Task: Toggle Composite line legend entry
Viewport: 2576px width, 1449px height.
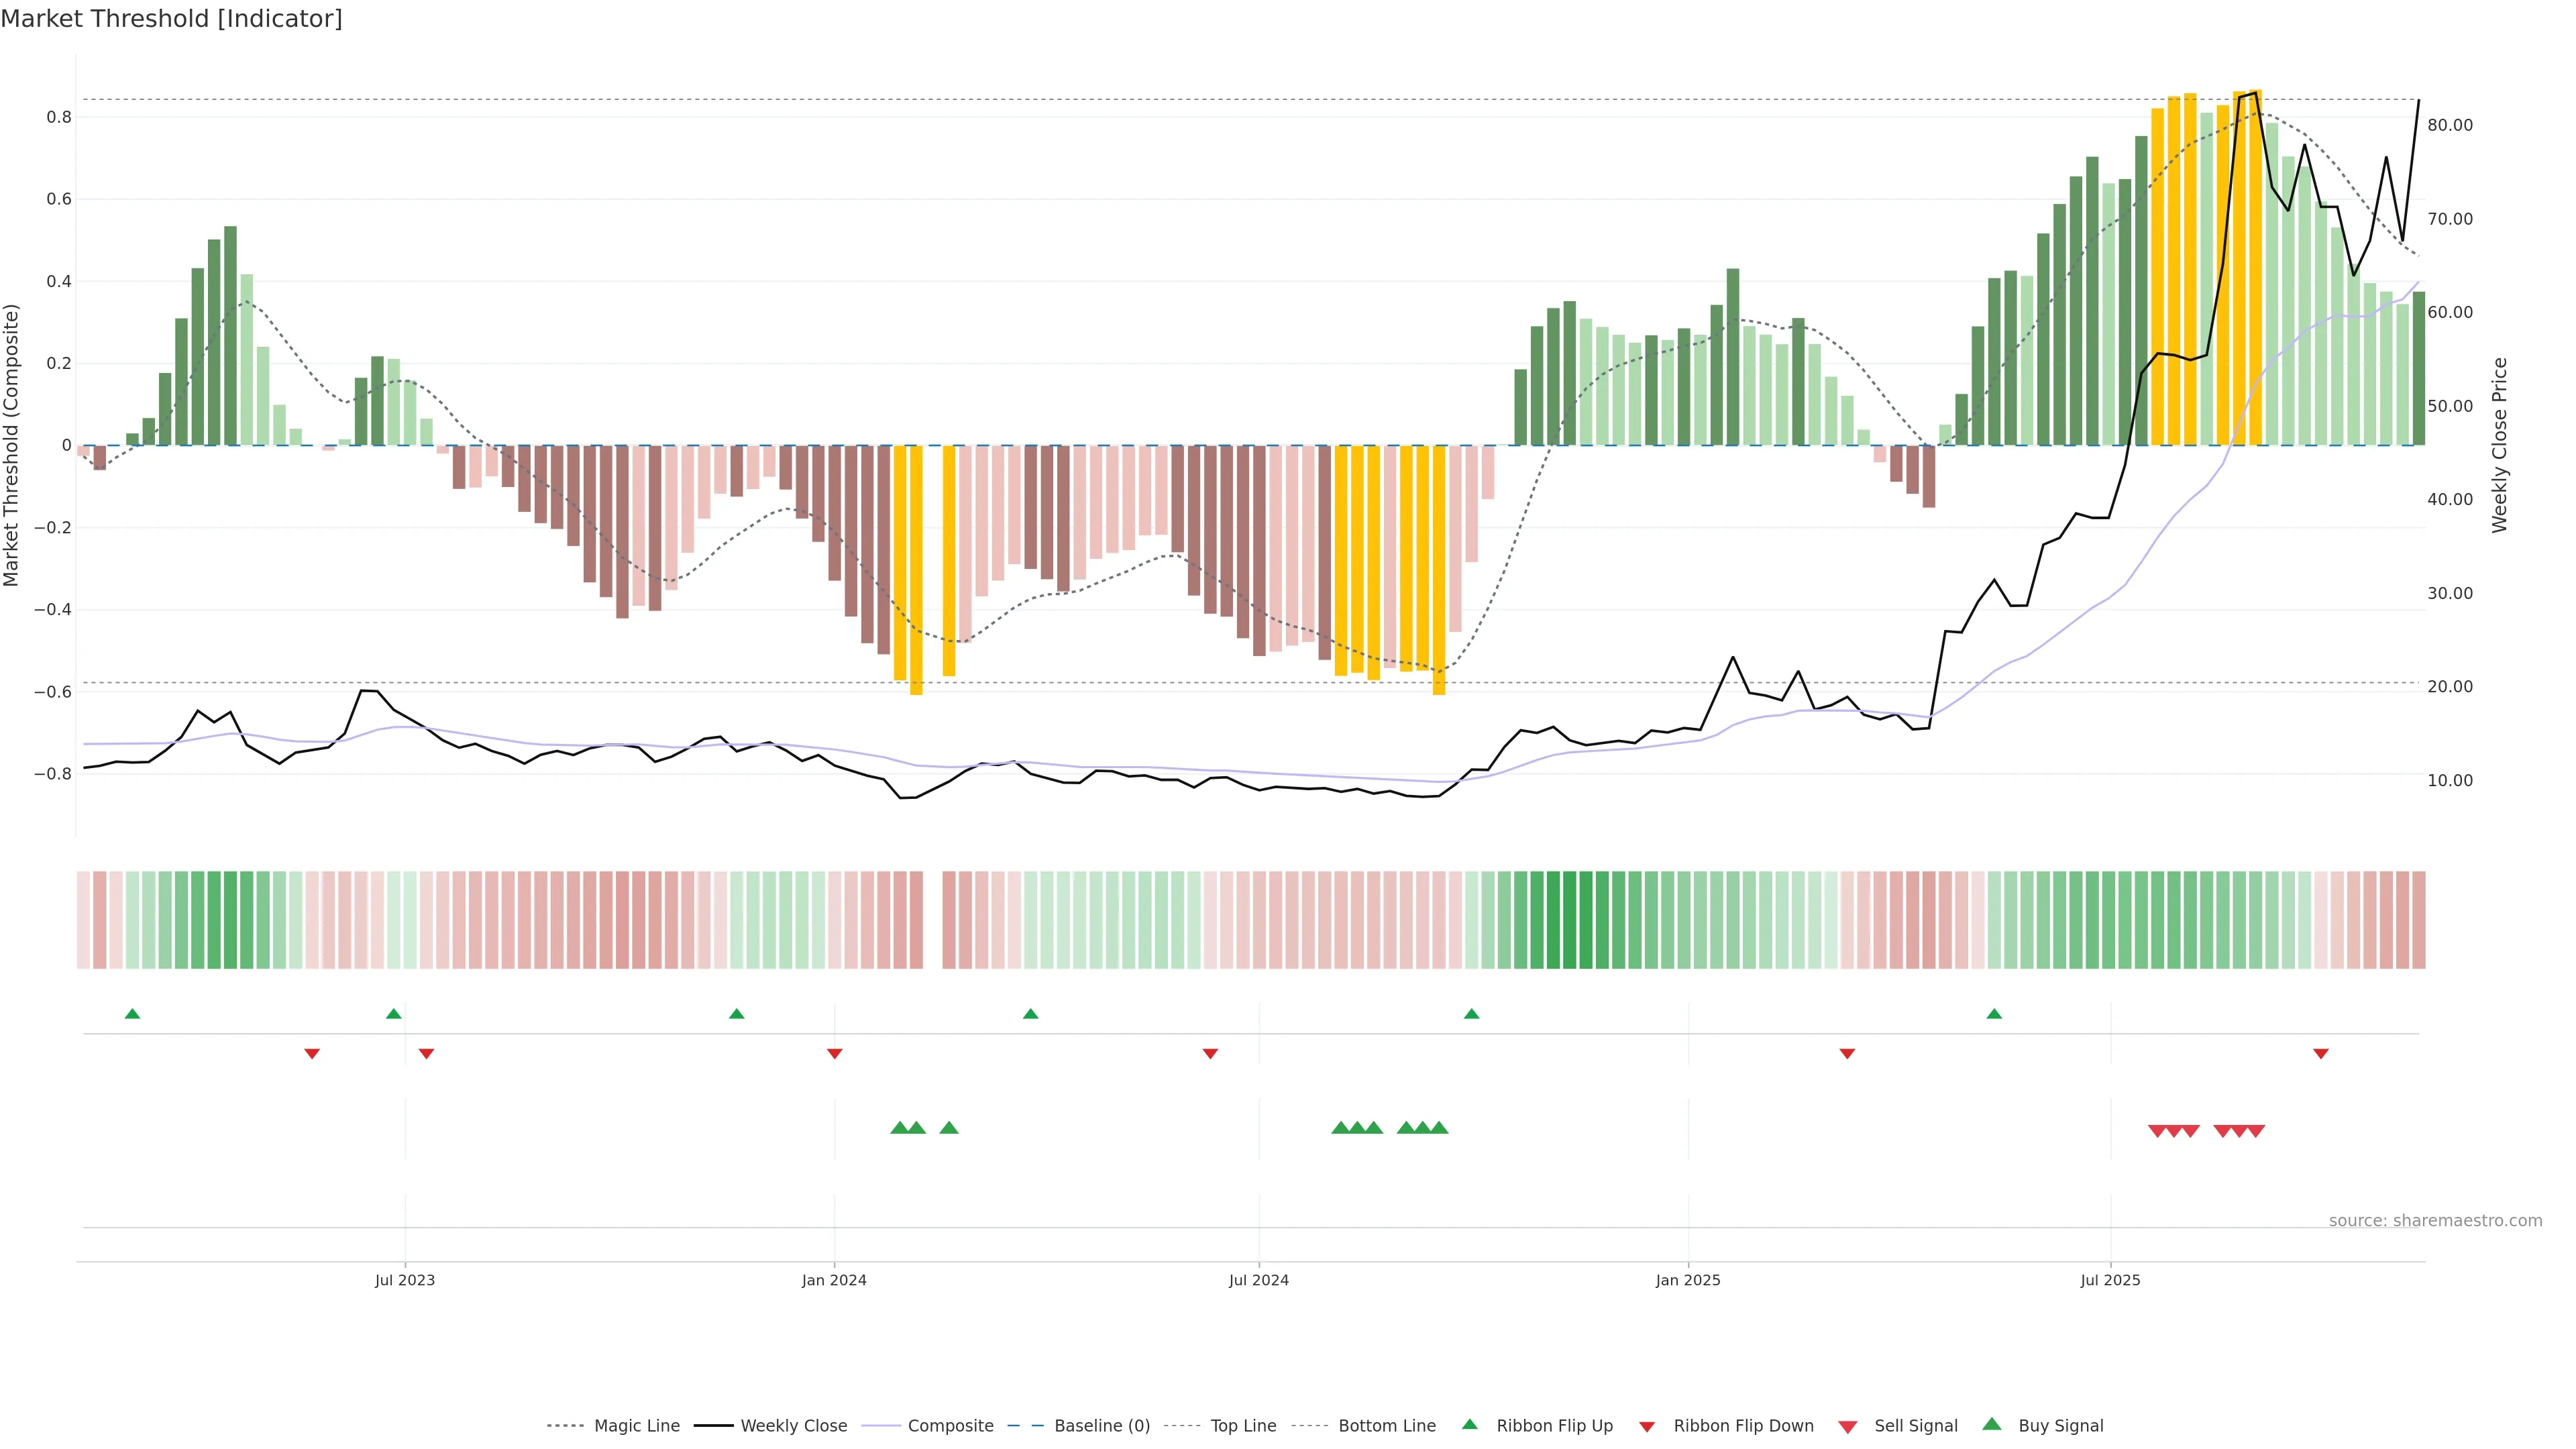Action: pos(950,1426)
